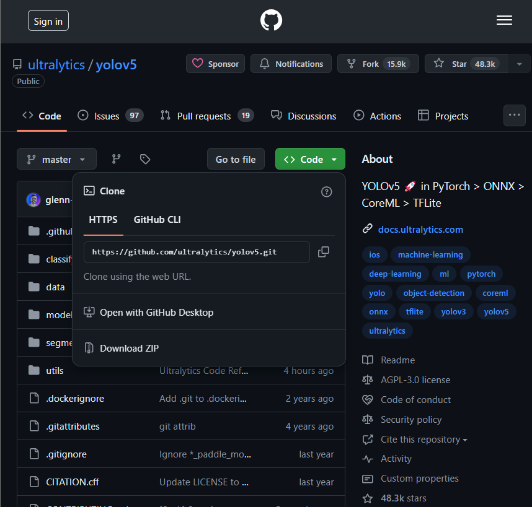The height and width of the screenshot is (507, 532).
Task: Switch to the Projects tab
Action: 443,116
